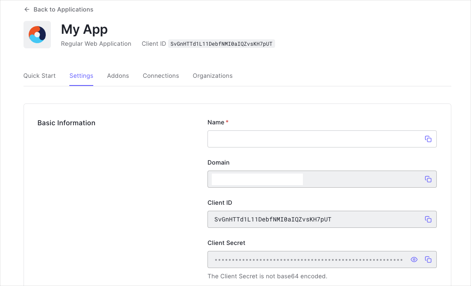Copy the Client ID value

click(428, 219)
